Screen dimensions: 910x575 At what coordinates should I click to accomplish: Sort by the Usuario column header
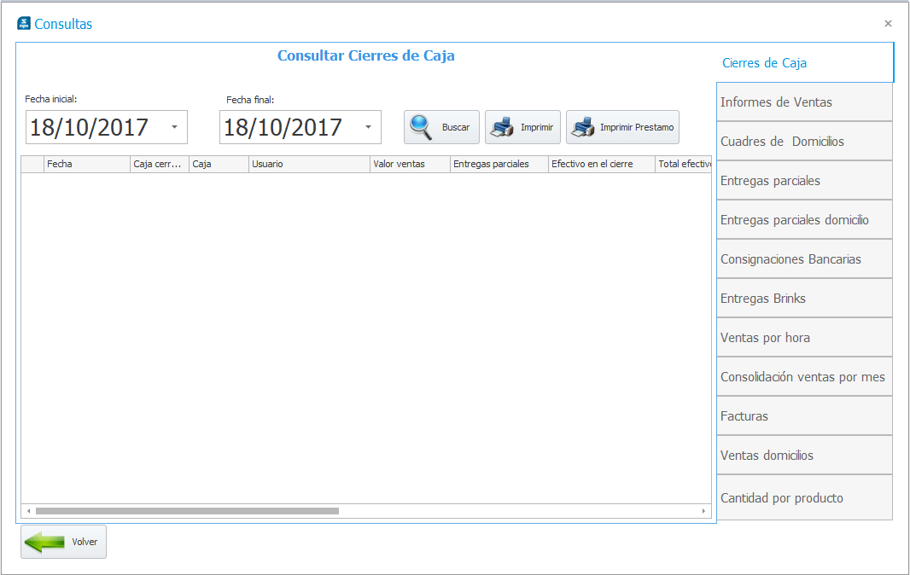[x=309, y=164]
